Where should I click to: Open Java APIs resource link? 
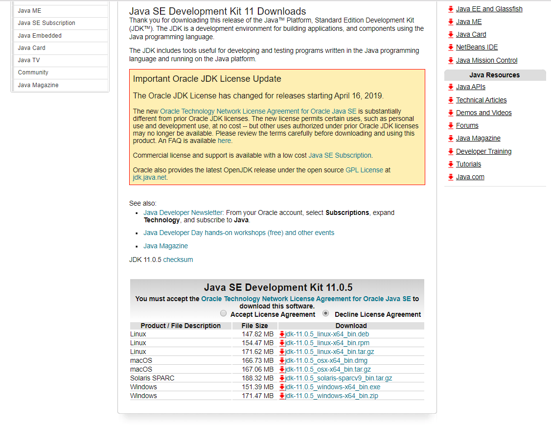[471, 87]
